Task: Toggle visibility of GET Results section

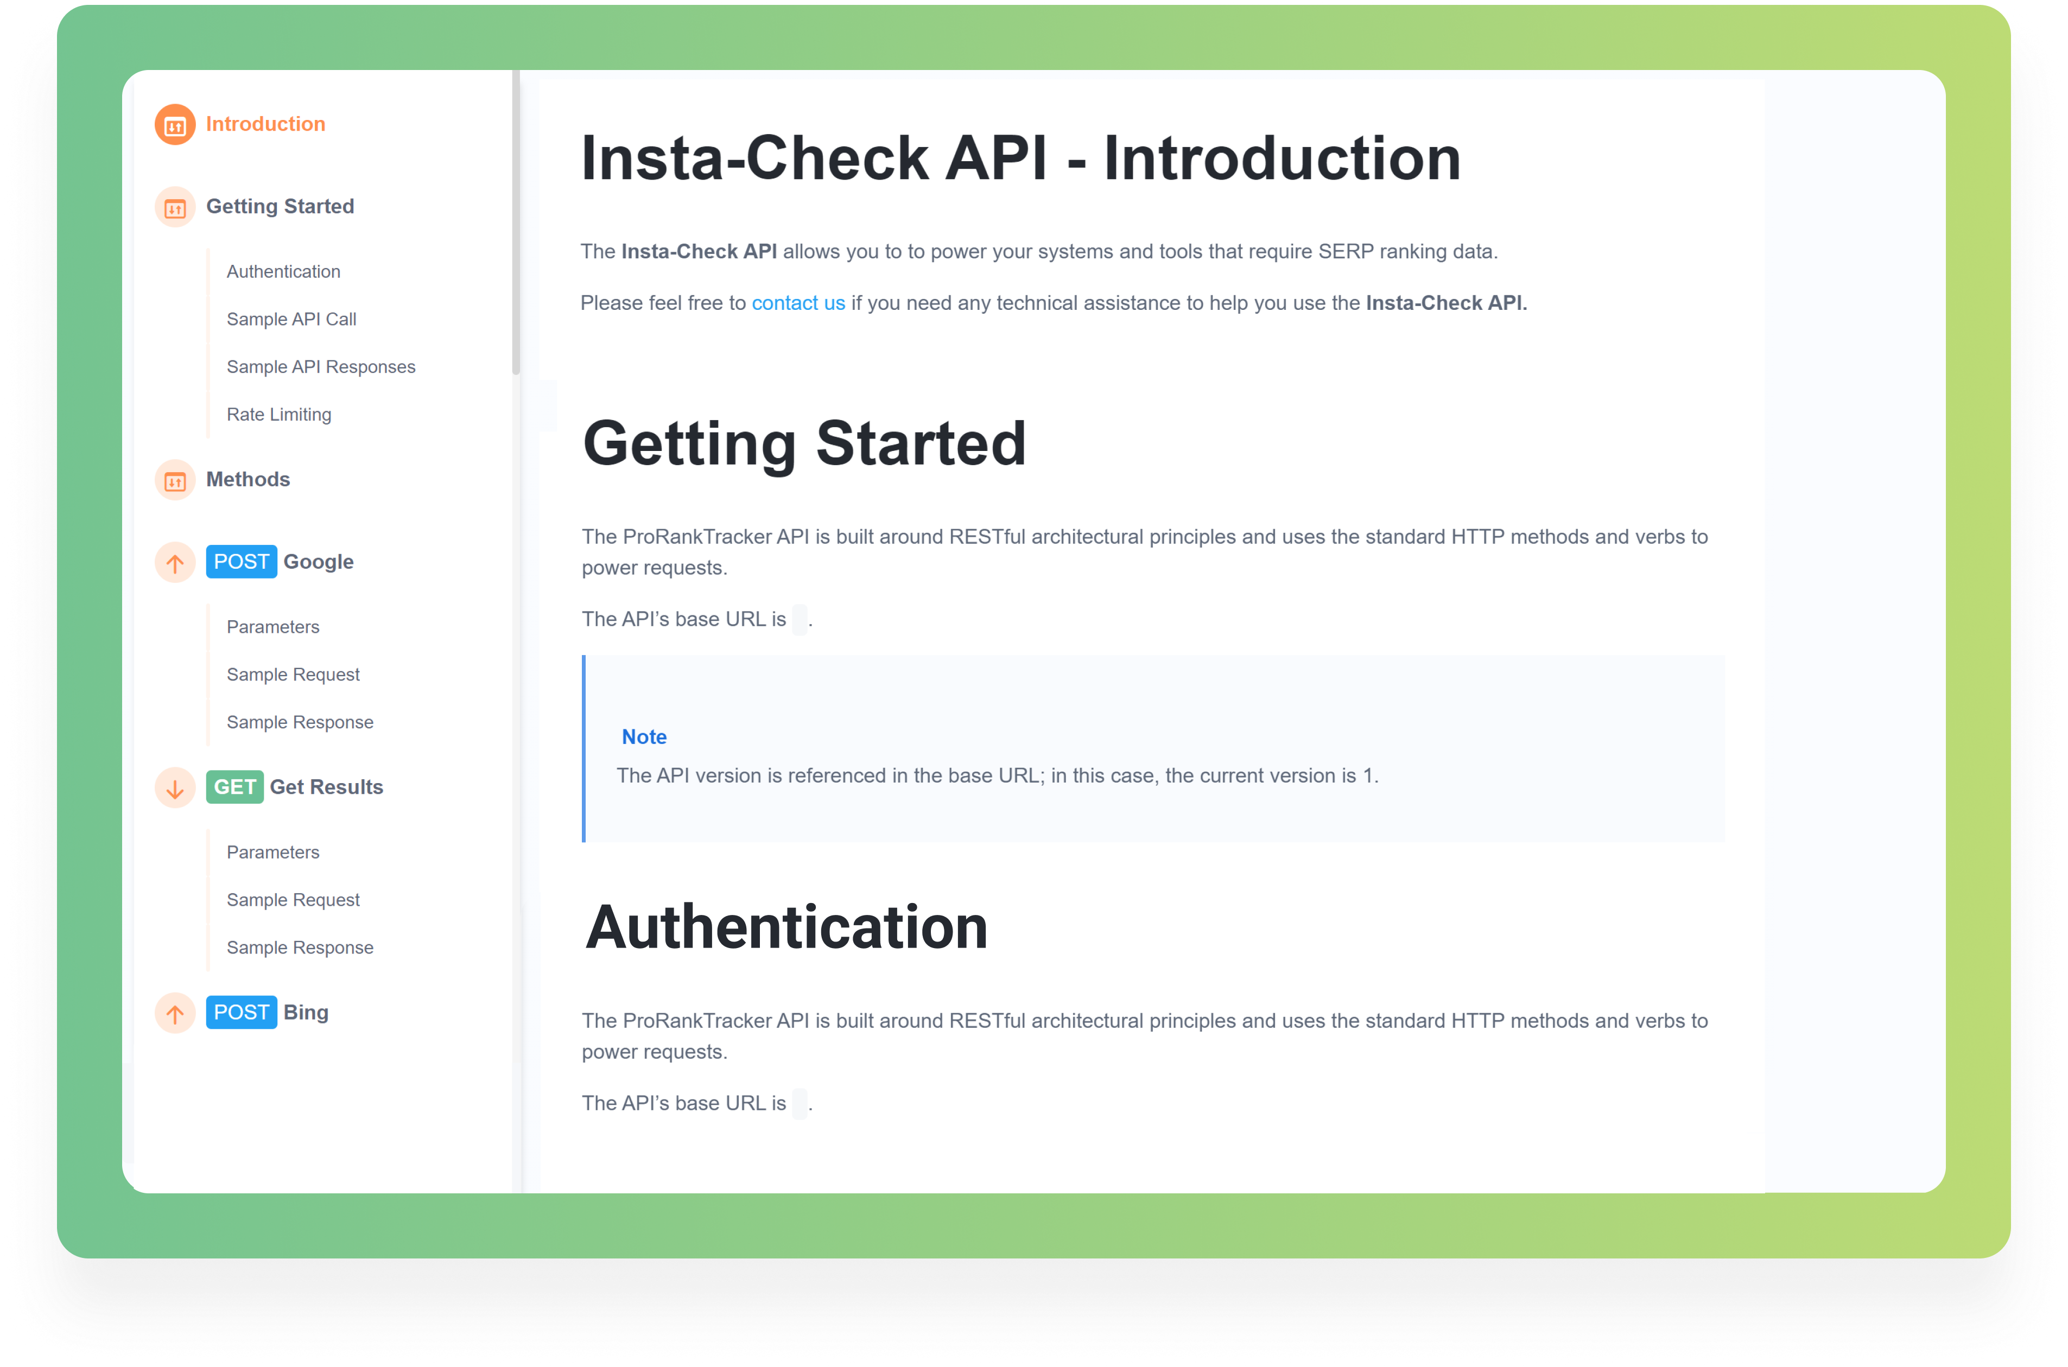Action: click(174, 787)
